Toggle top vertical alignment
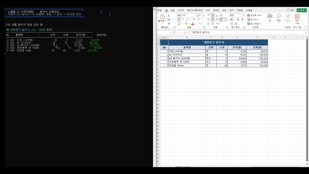This screenshot has height=174, width=309. [209, 15]
